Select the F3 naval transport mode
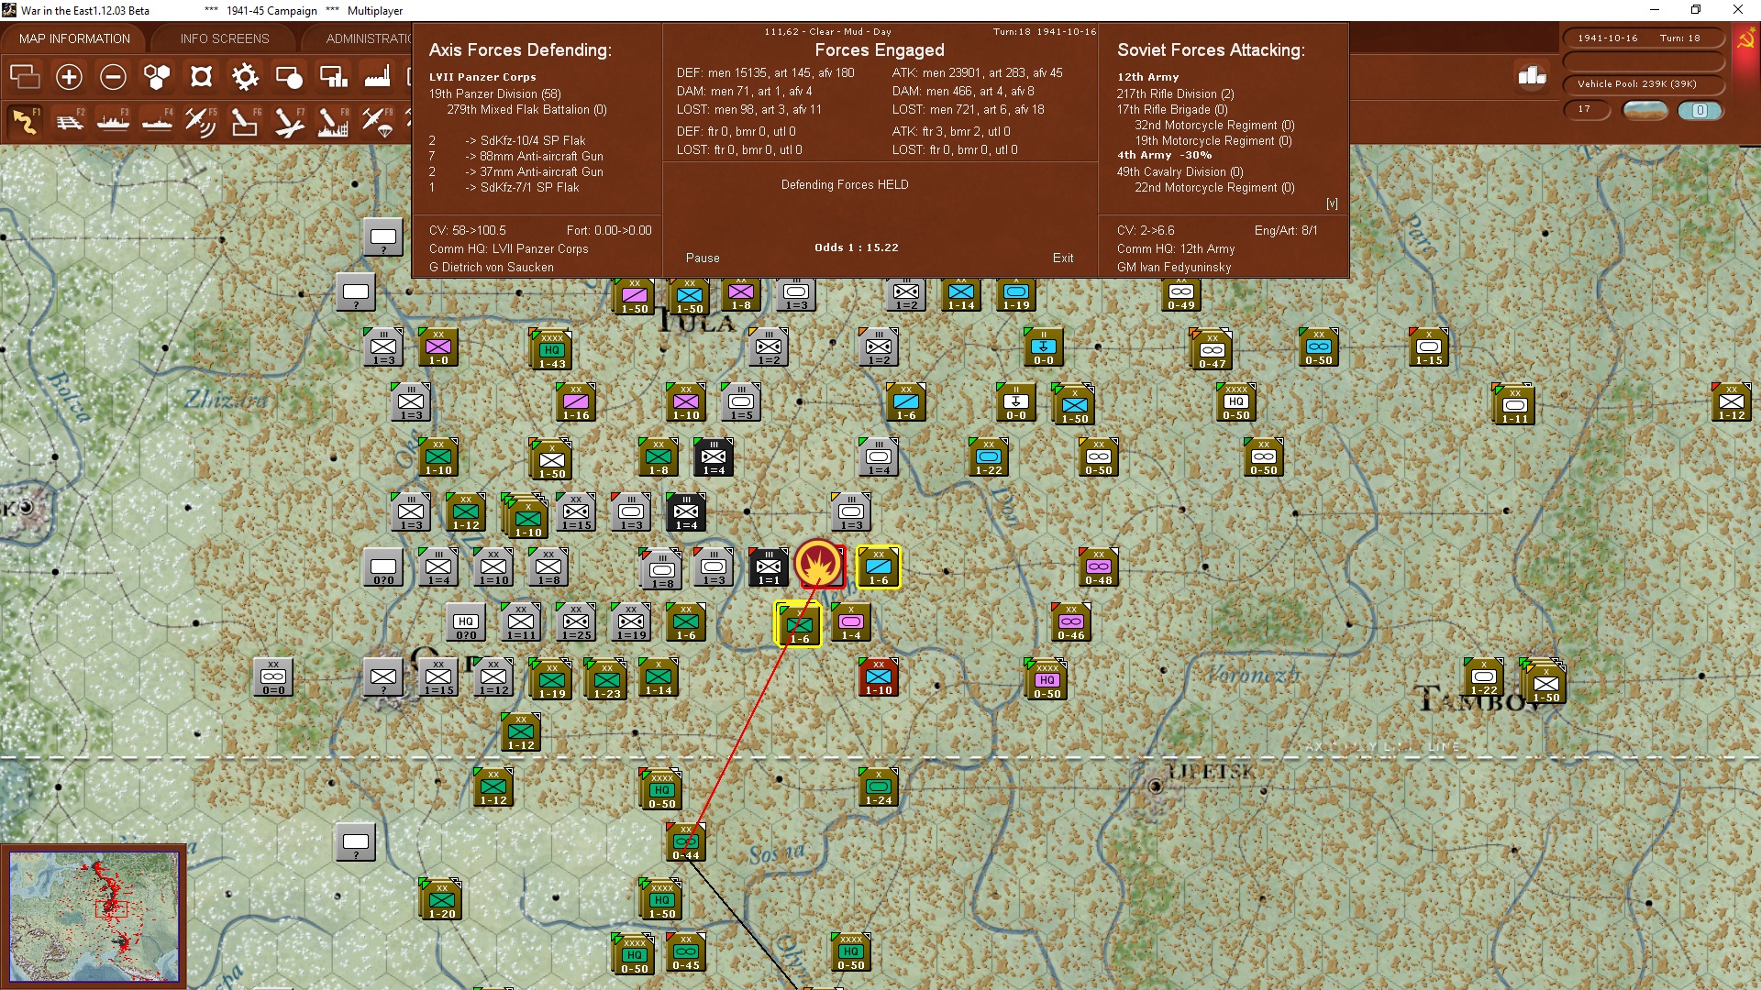 113,121
